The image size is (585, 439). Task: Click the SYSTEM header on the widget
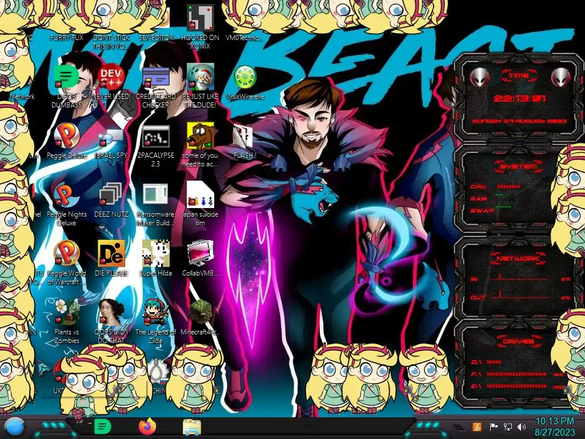(x=519, y=166)
